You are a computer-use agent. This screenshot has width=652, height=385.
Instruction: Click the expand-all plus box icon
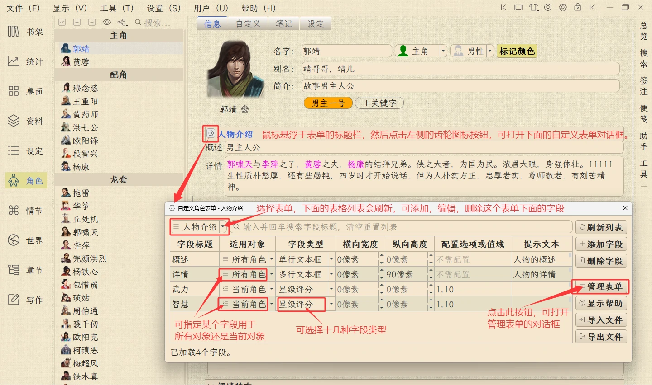pyautogui.click(x=77, y=23)
